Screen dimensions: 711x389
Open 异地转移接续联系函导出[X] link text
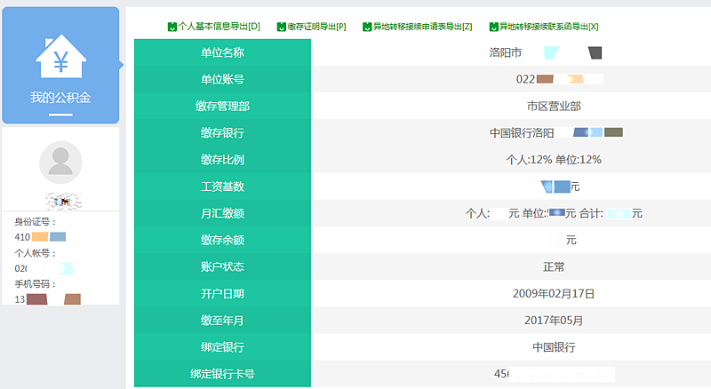pos(548,28)
